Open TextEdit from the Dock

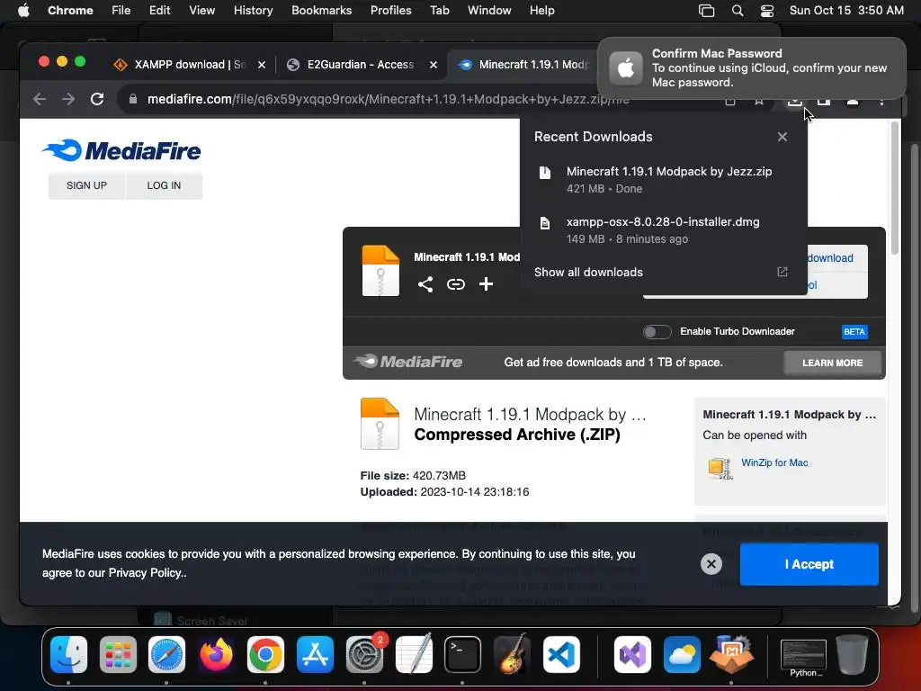414,655
